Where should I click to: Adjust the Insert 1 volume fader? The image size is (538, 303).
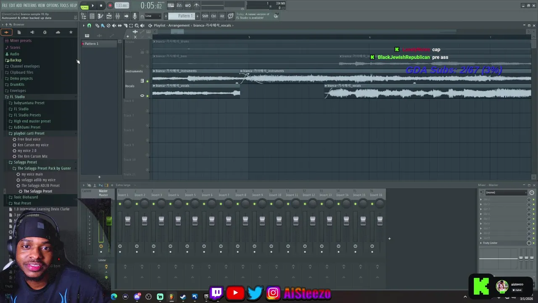(x=128, y=220)
